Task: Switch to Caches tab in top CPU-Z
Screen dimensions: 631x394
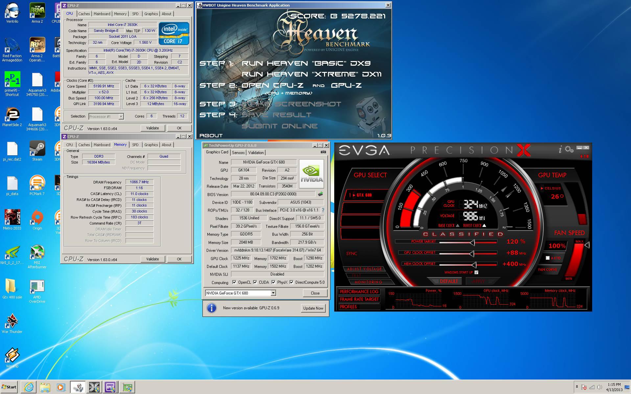Action: pyautogui.click(x=84, y=14)
